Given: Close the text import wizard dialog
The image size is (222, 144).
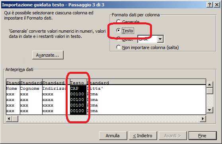Looking at the screenshot, I should click(x=217, y=5).
